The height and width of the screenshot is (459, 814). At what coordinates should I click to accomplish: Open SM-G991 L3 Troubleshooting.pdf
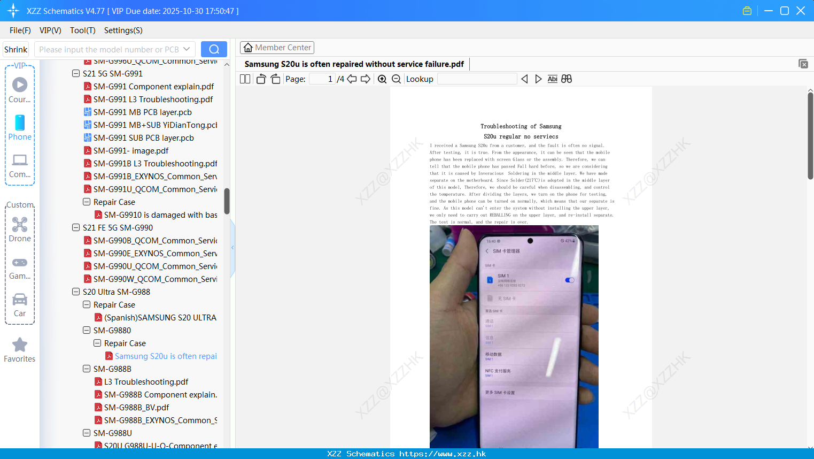click(153, 100)
